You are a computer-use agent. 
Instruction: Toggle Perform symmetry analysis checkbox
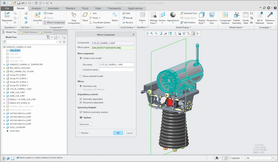[x=81, y=112]
